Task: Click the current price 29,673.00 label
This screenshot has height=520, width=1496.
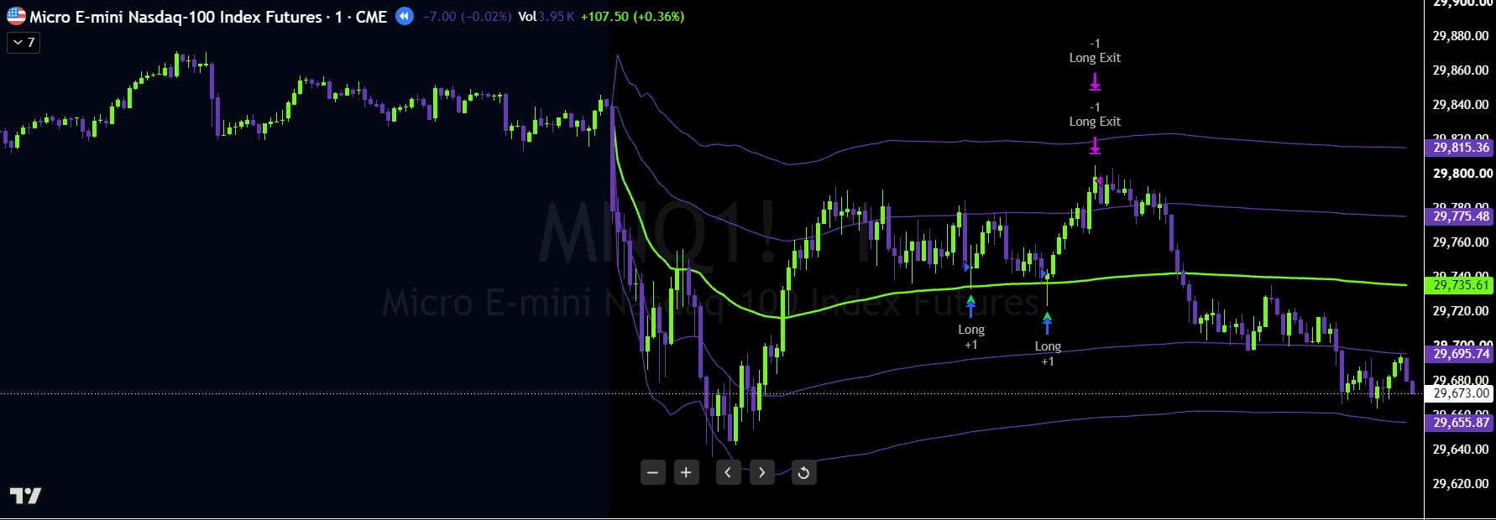Action: tap(1460, 393)
